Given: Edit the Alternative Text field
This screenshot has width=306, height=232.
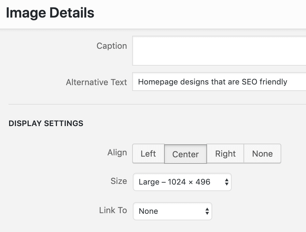Looking at the screenshot, I should click(219, 82).
